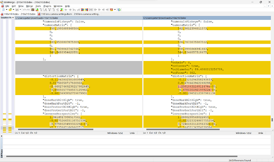Click the New document toolbar icon
The height and width of the screenshot is (162, 274).
pos(3,10)
